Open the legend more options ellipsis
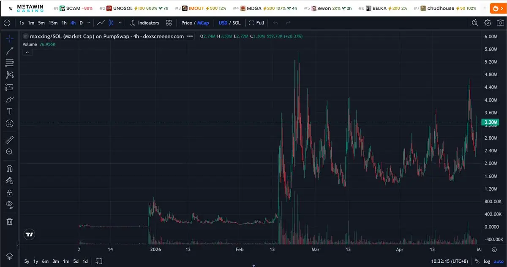The image size is (507, 267). 190,36
